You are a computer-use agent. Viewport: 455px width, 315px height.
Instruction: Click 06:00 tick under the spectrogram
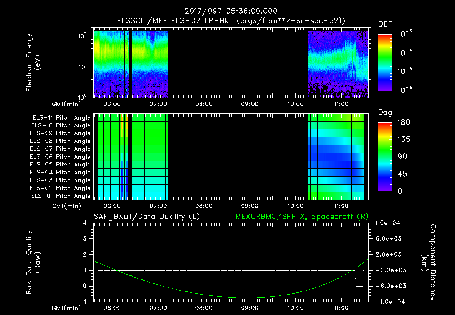[112, 104]
